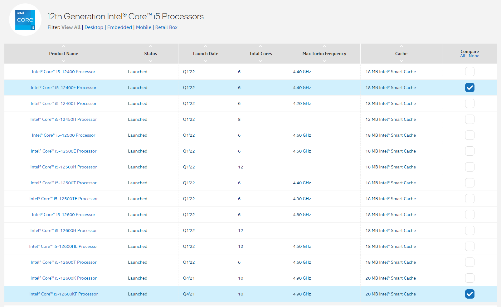Viewport: 501px width, 307px height.
Task: Deselect the i5-12600KF compare checkbox
Action: pyautogui.click(x=469, y=294)
